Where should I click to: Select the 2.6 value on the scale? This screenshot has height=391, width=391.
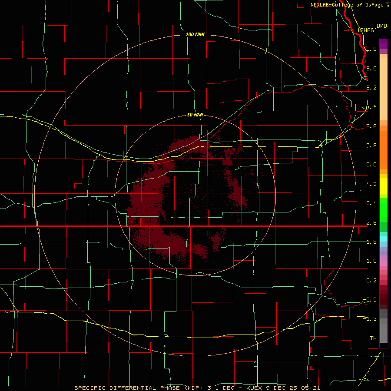coord(371,222)
